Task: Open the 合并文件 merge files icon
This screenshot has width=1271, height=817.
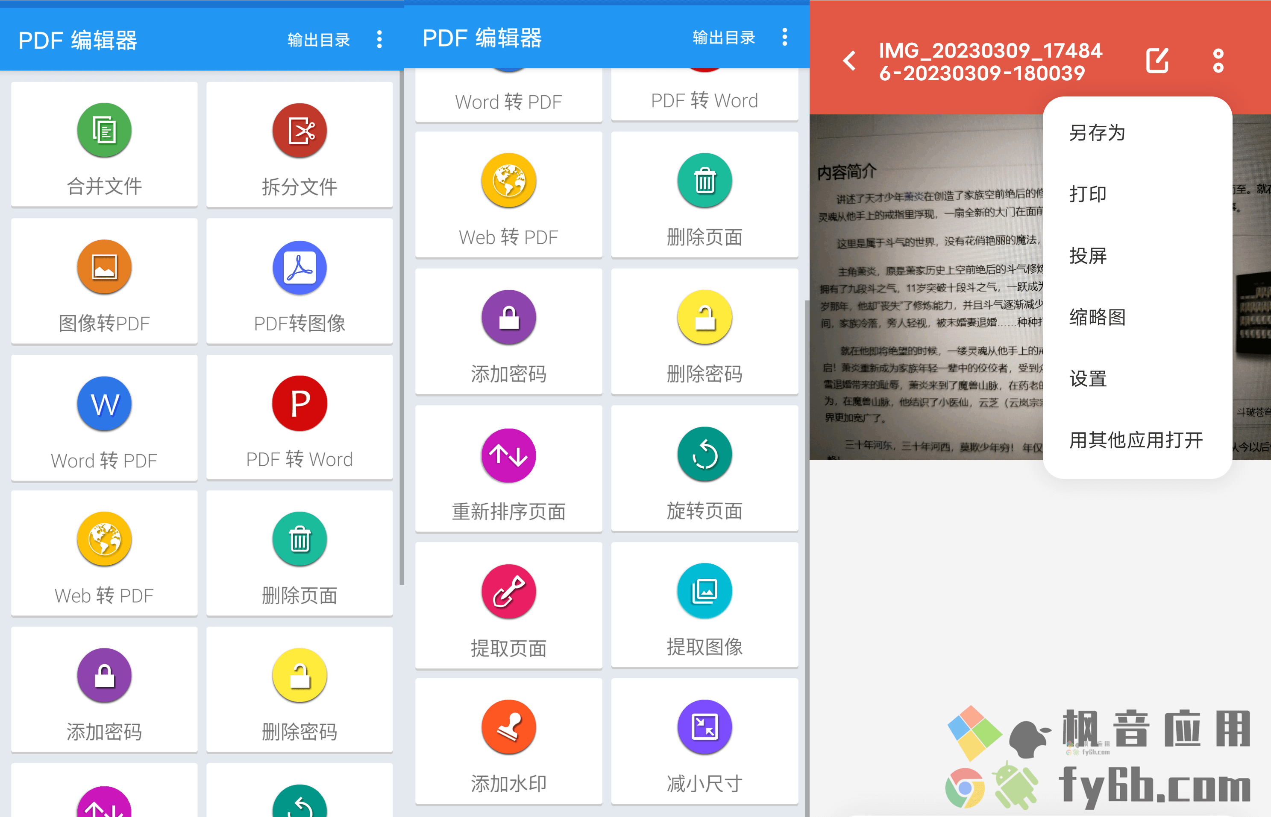Action: pyautogui.click(x=104, y=130)
